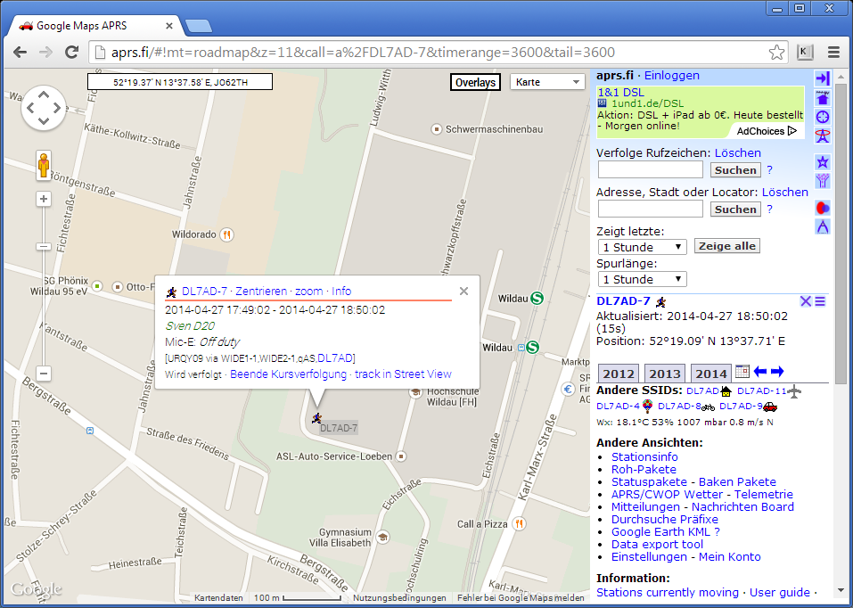
Task: Open DL7AD-7 menu with the three-line icon
Action: 820,301
